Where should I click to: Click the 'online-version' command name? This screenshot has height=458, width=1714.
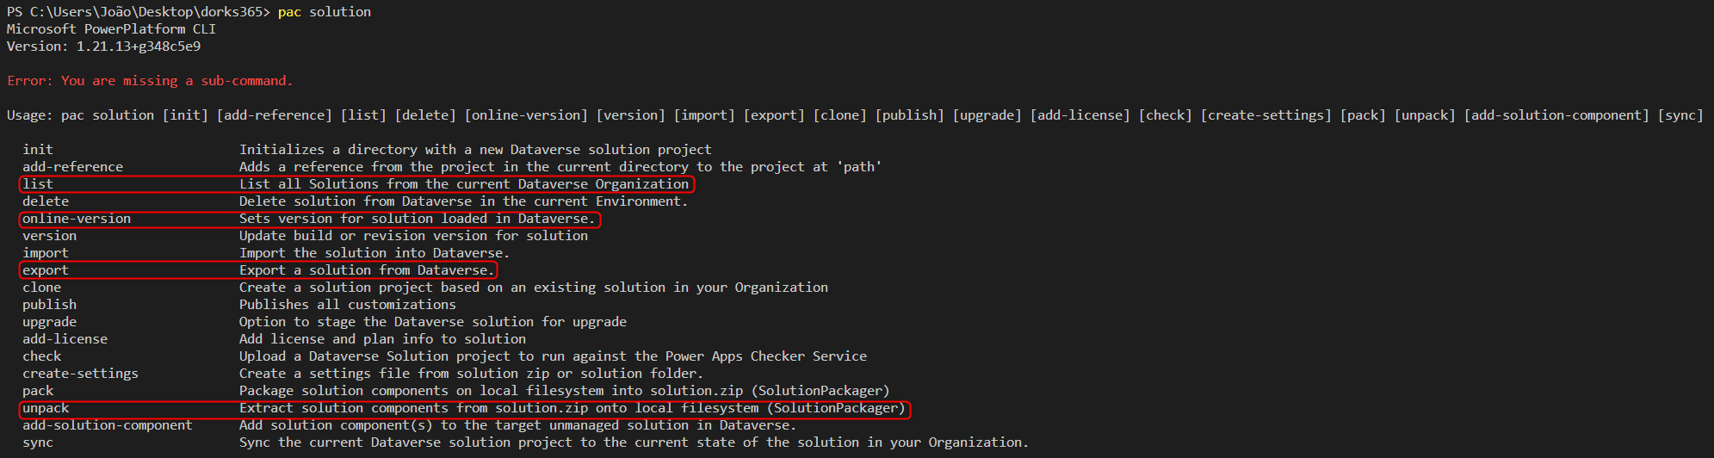(77, 219)
